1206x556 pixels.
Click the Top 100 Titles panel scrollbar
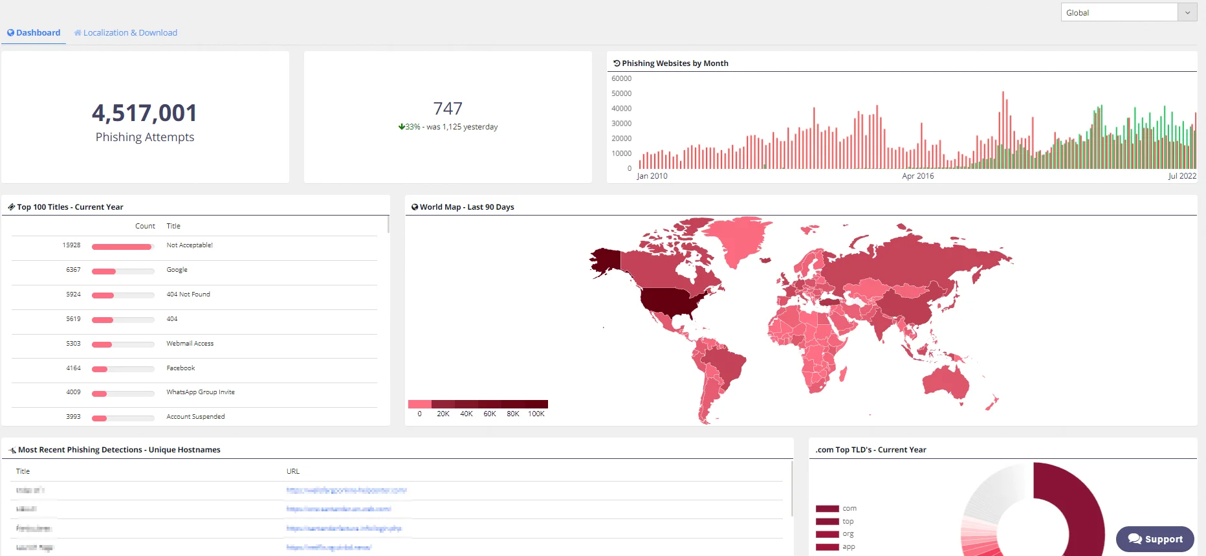point(388,224)
